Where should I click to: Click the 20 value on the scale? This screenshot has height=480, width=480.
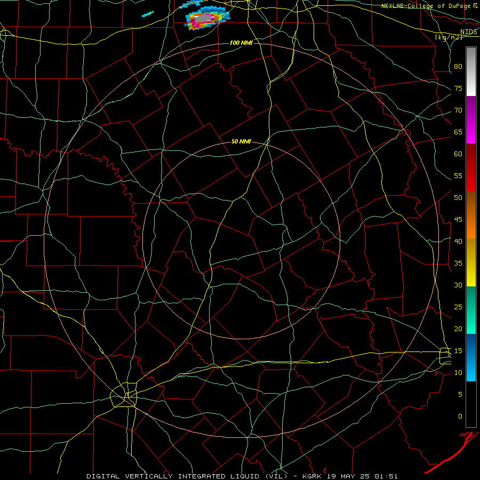pyautogui.click(x=458, y=329)
